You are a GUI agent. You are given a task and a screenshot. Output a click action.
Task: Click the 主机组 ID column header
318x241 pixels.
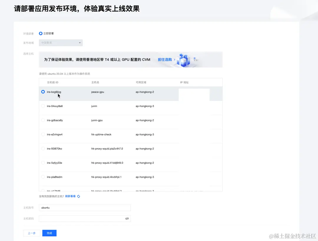52,82
